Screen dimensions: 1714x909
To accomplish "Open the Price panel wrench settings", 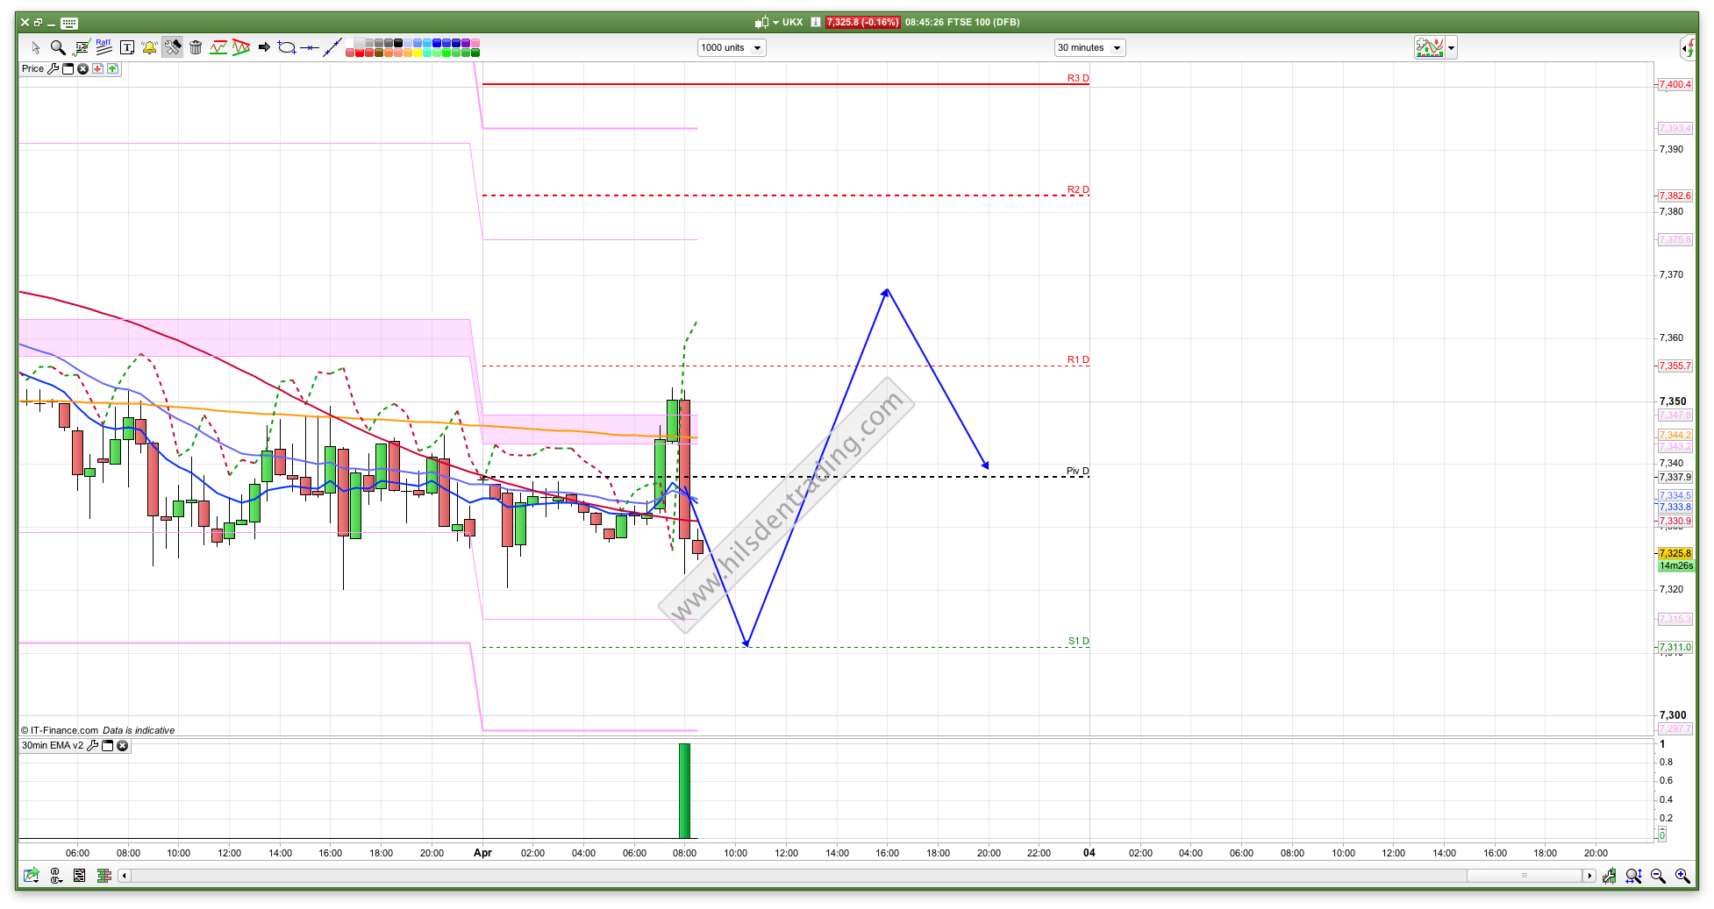I will coord(53,68).
